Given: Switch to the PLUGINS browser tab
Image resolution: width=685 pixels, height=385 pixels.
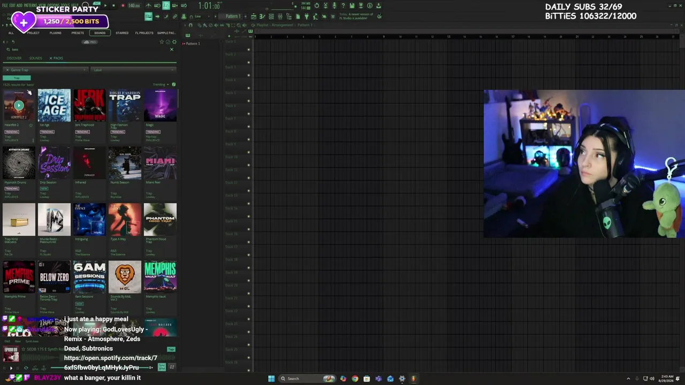Looking at the screenshot, I should coord(56,33).
